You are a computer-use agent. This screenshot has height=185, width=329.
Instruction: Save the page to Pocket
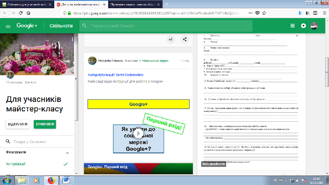point(257,13)
